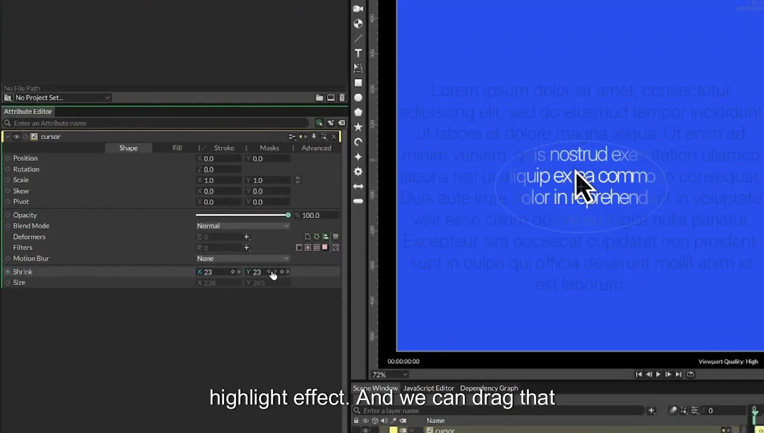Switch to the Fill tab
The image size is (764, 433).
tap(177, 148)
